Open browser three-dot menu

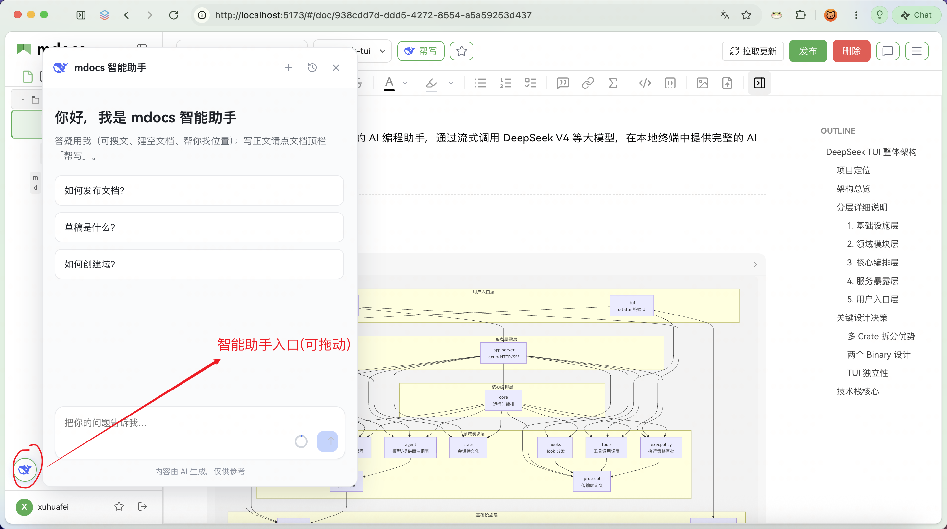(x=856, y=15)
